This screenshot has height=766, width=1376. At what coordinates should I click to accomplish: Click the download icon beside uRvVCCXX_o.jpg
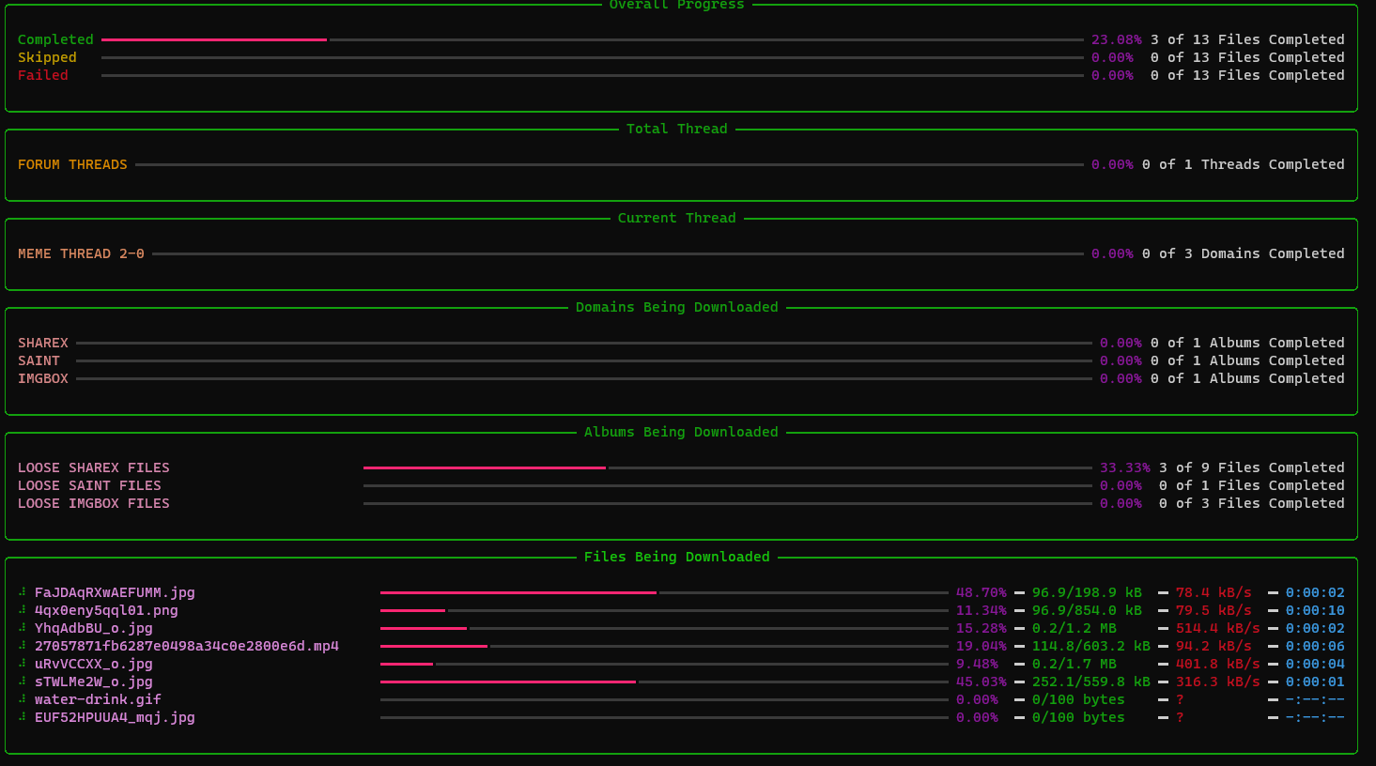(22, 664)
